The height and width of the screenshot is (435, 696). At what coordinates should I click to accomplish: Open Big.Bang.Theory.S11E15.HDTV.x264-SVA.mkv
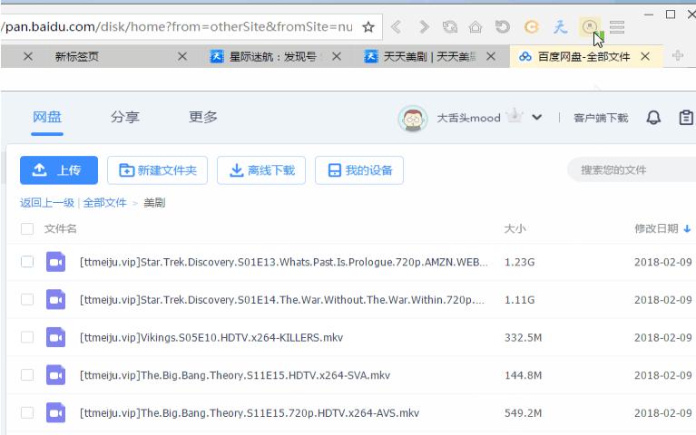[x=235, y=375]
